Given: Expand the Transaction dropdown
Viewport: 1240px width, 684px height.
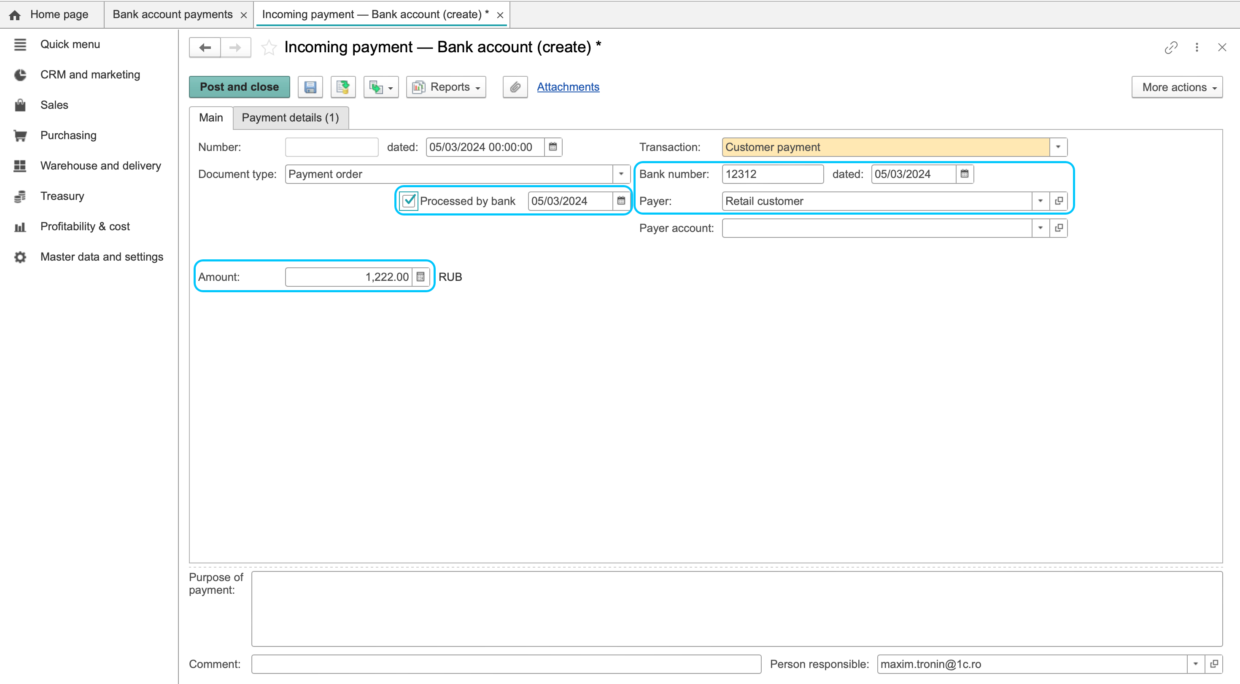Looking at the screenshot, I should pyautogui.click(x=1058, y=147).
